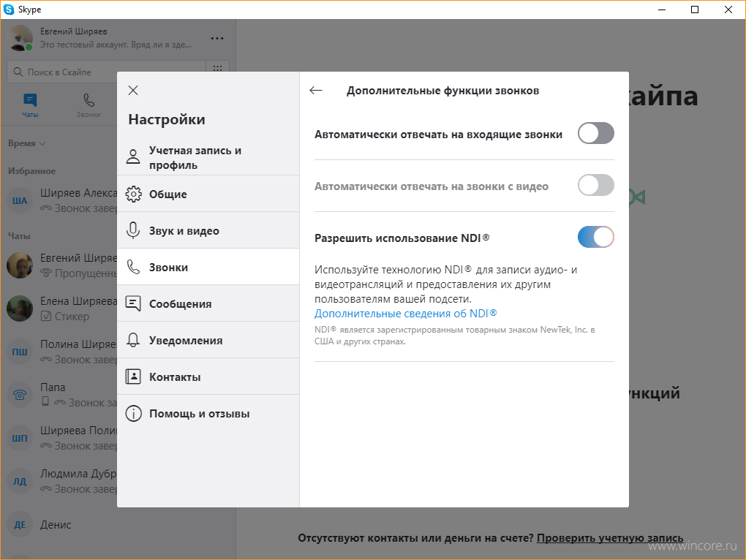Click the Избранное section header
The width and height of the screenshot is (746, 560).
click(32, 171)
